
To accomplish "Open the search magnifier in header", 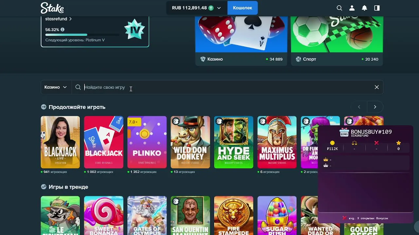I will [339, 8].
